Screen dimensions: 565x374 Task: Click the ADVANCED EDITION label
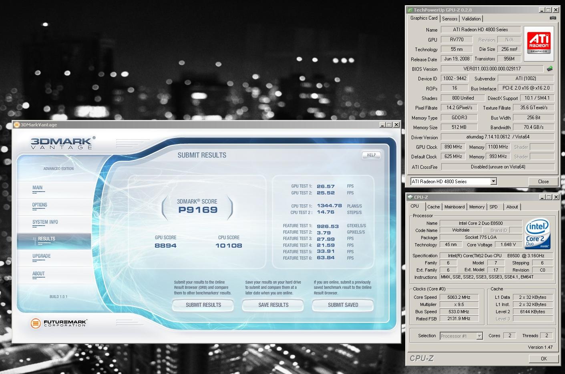[58, 169]
